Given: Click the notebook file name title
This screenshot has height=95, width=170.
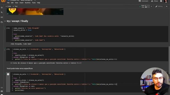Looking at the screenshot, I should pos(21,0).
